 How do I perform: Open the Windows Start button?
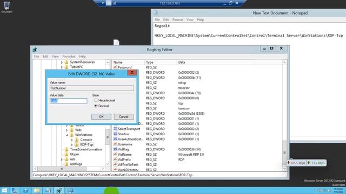pos(4,190)
